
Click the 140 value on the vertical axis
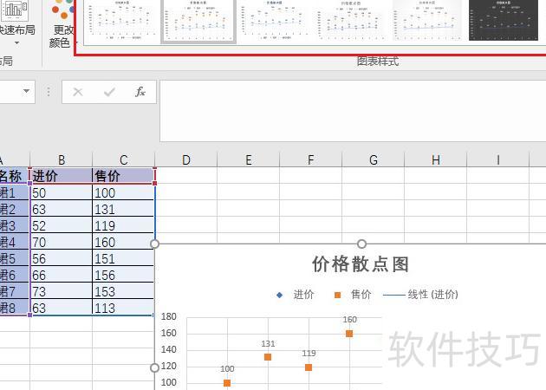coord(168,349)
